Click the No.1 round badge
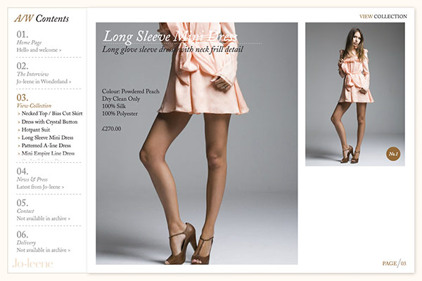This screenshot has width=422, height=281. click(393, 154)
